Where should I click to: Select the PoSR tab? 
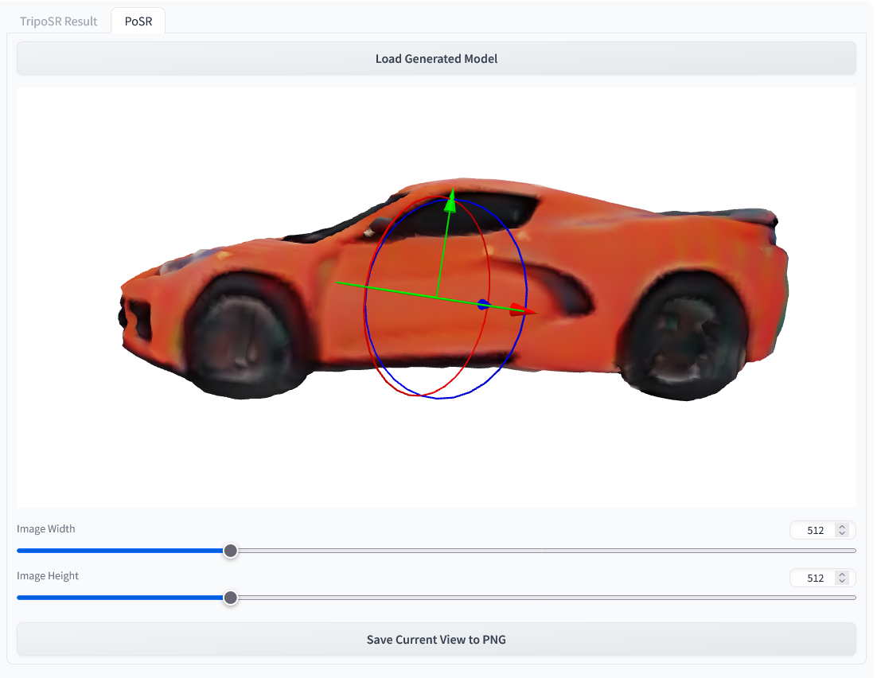pos(138,21)
